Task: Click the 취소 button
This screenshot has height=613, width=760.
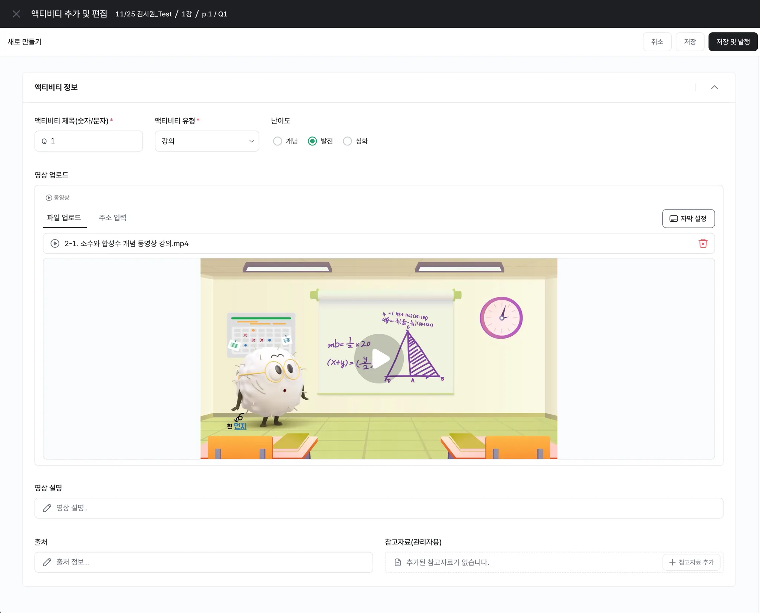Action: (657, 42)
